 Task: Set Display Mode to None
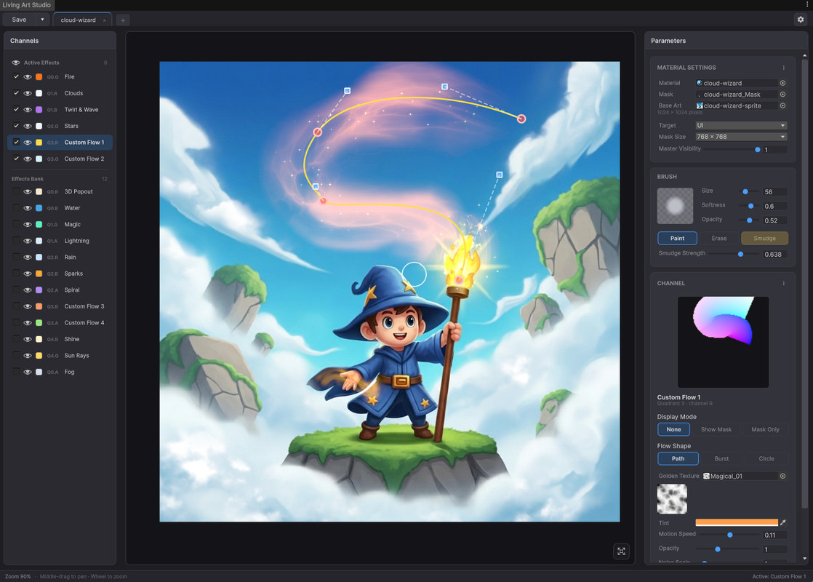click(x=673, y=429)
